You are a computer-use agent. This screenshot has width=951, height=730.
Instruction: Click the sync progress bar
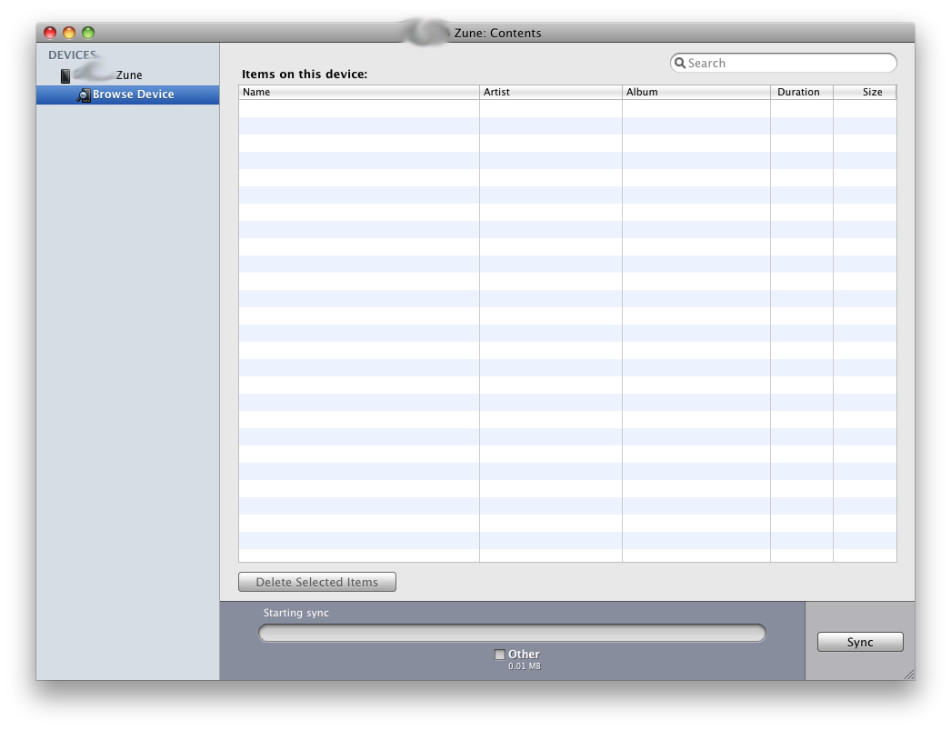[512, 633]
